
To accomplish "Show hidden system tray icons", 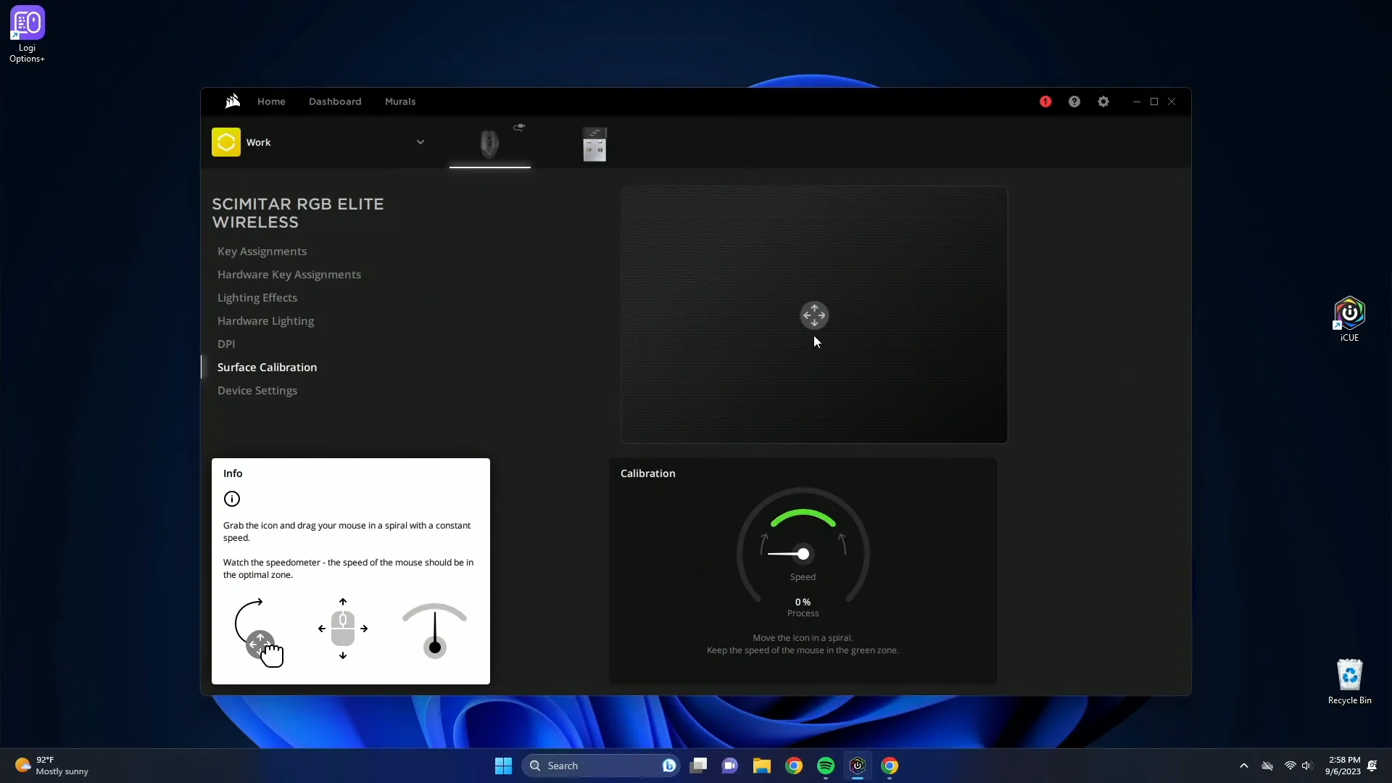I will tap(1244, 766).
